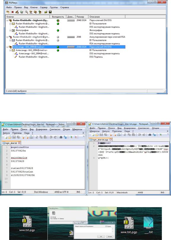
Task: Sort by the Описание column header
Action: (x=107, y=17)
